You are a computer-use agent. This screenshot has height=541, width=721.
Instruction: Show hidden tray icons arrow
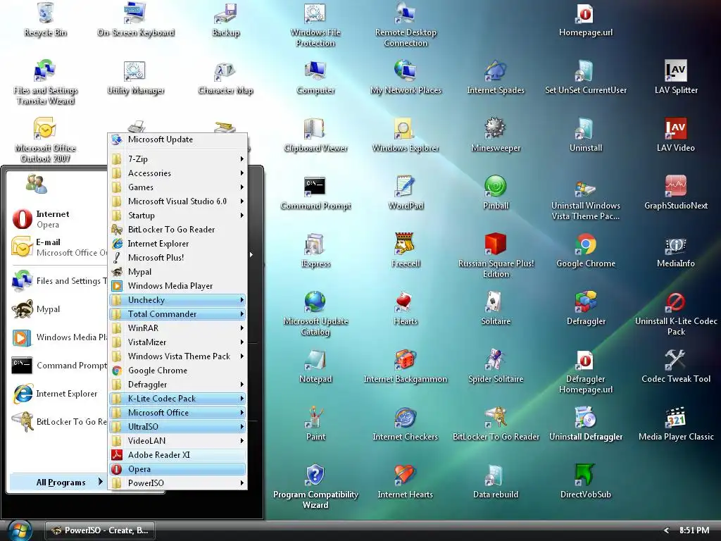tap(666, 530)
